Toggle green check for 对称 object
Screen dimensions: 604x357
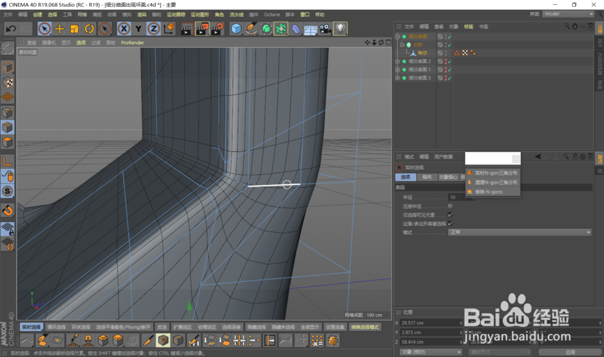click(449, 45)
